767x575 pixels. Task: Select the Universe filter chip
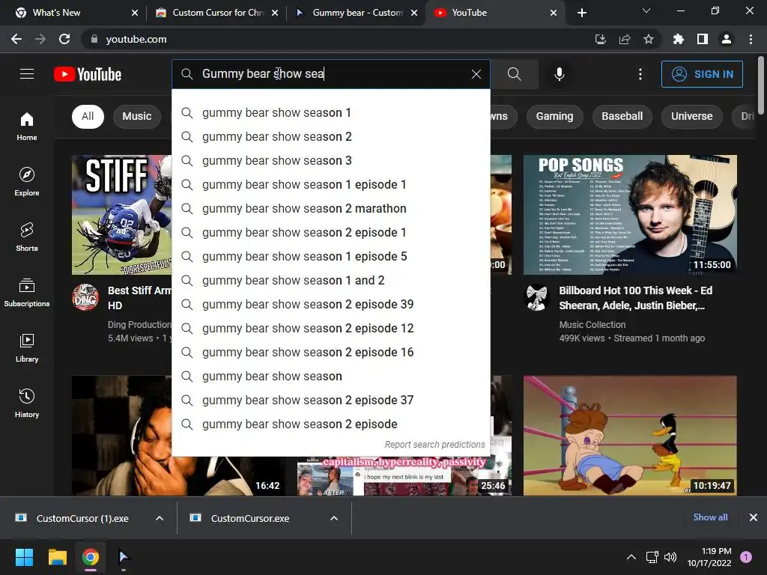pos(691,116)
